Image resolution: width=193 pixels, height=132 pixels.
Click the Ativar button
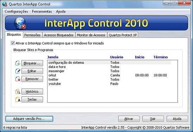[x=129, y=119]
